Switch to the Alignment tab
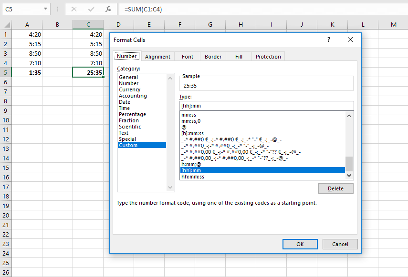 click(x=157, y=57)
